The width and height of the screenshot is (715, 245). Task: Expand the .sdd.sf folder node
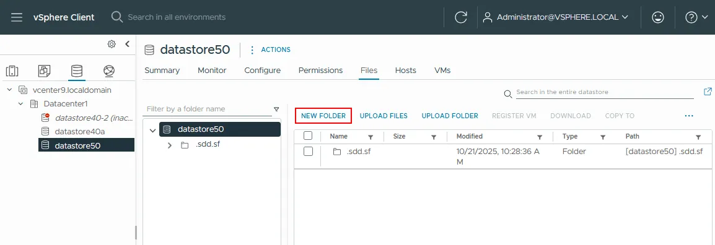[x=170, y=145]
